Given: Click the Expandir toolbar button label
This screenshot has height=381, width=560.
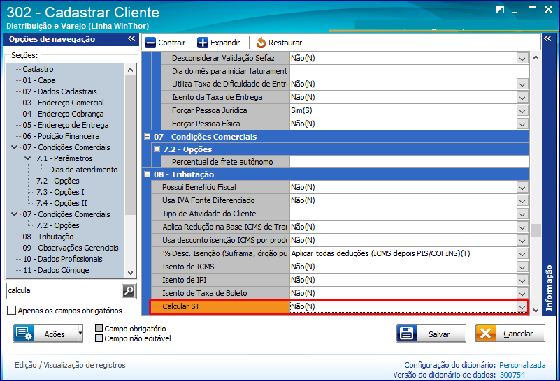Looking at the screenshot, I should [225, 43].
